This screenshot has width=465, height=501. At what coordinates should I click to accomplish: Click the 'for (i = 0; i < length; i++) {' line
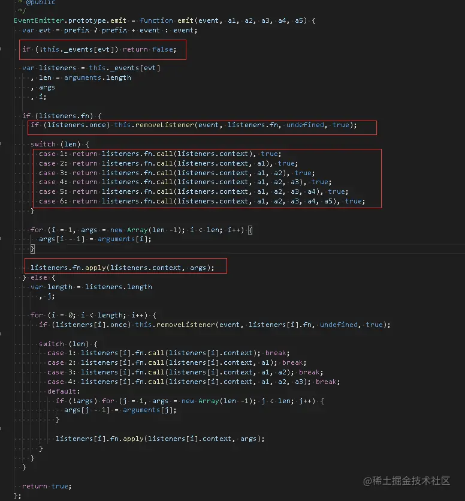tap(93, 315)
